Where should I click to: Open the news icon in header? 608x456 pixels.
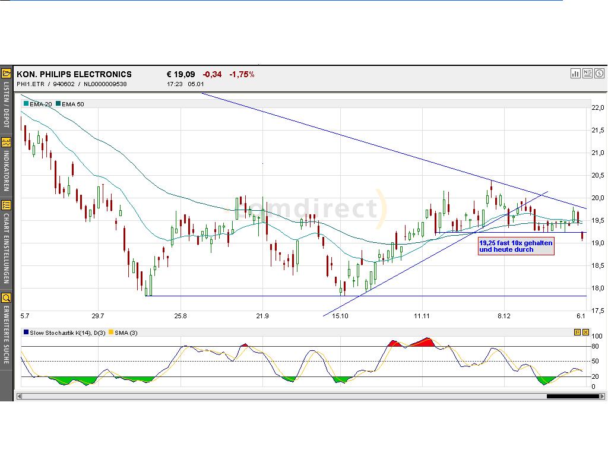pyautogui.click(x=587, y=74)
